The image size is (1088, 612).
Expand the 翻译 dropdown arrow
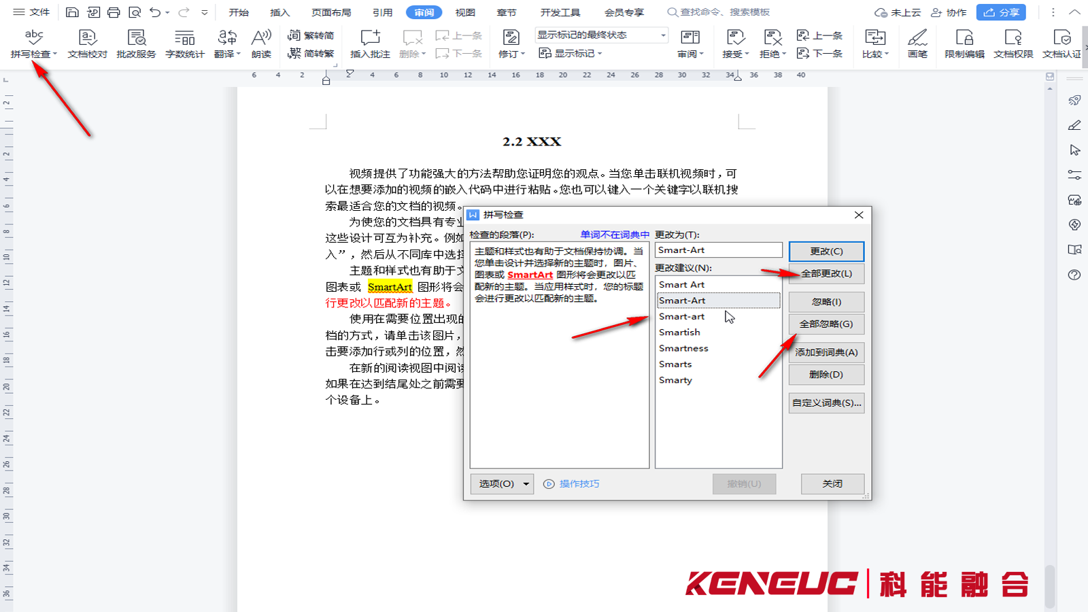tap(239, 54)
